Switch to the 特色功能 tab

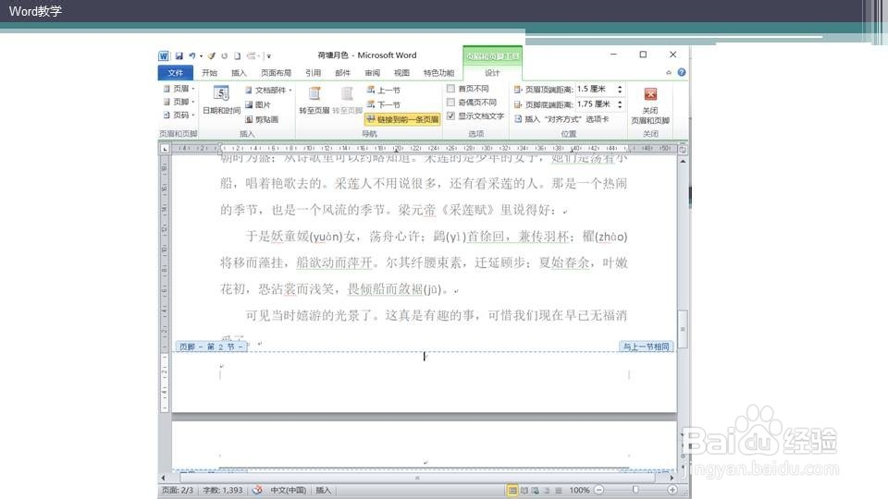click(x=438, y=73)
